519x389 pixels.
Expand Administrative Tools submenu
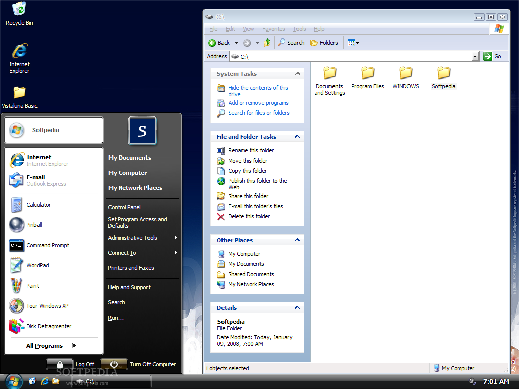coord(143,238)
